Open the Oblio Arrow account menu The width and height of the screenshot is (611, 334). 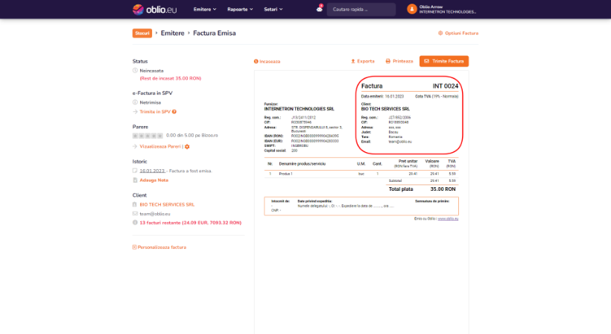click(447, 10)
